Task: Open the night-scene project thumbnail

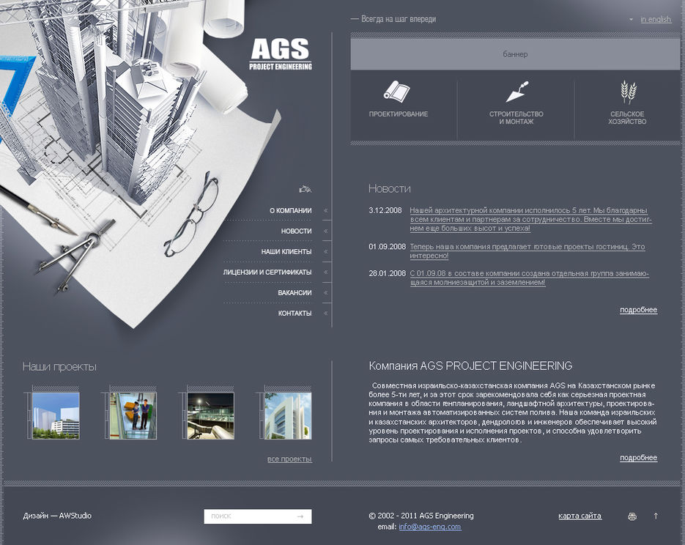Action: [x=210, y=416]
